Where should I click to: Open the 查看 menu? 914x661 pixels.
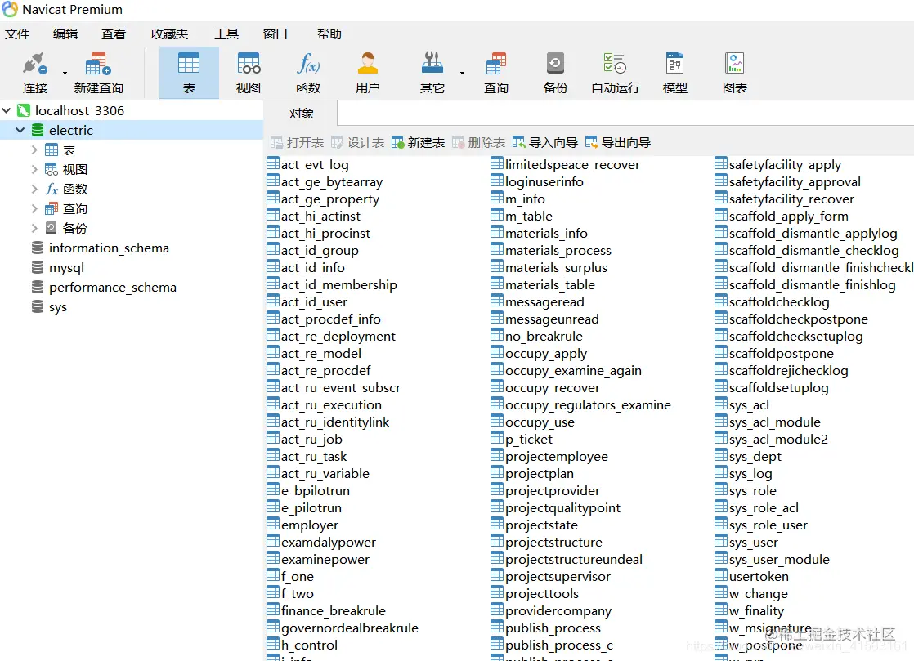(113, 33)
